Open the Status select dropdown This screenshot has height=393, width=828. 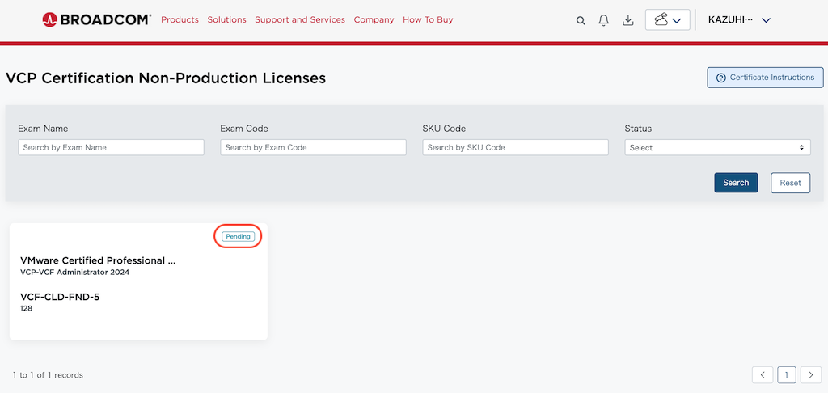[717, 147]
